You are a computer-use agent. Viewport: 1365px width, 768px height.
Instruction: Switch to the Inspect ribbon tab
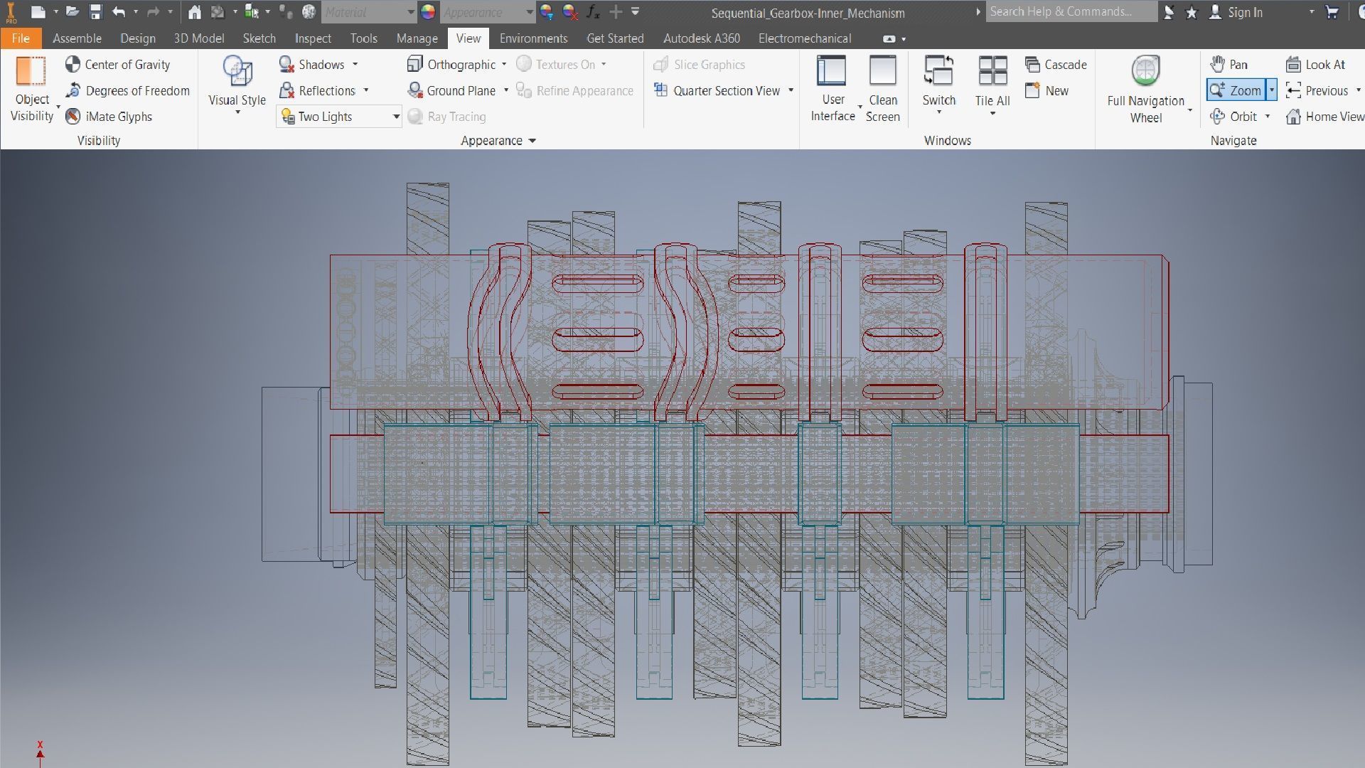pos(313,38)
